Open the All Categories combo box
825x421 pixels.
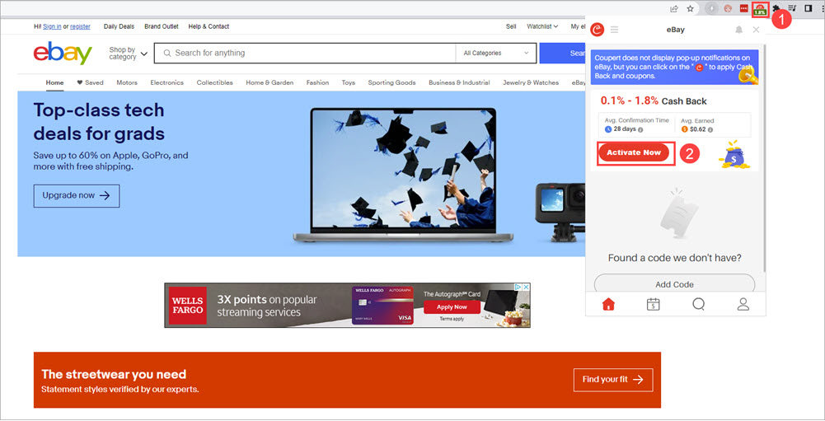pos(496,54)
